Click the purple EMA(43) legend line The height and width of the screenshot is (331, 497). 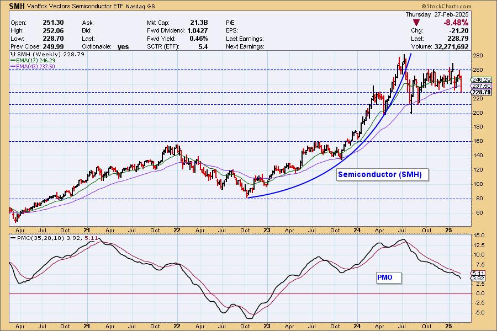pos(13,67)
